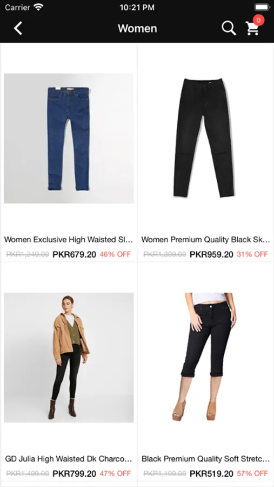The image size is (274, 487).
Task: Select Women Exclusive High Waisted title
Action: coord(69,240)
